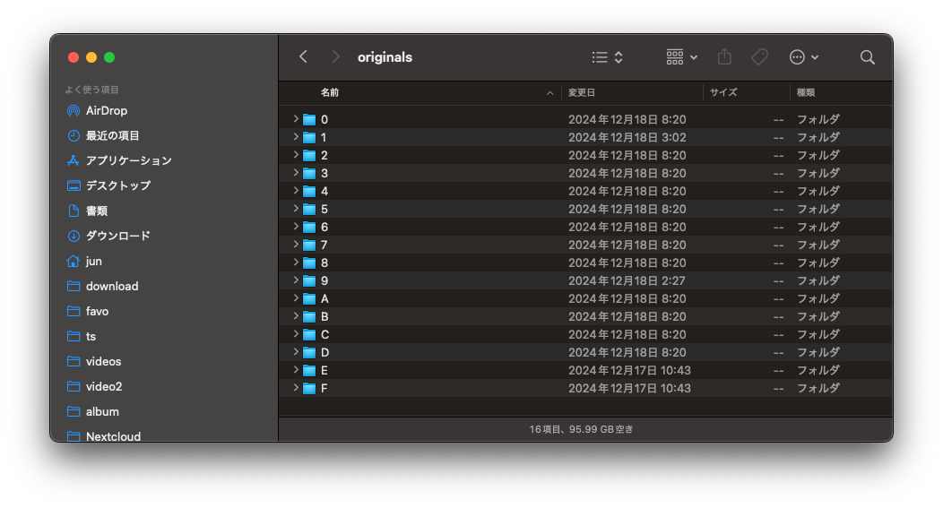Click the よく使う項目 sidebar heading
Screen dimensions: 943x508
point(92,90)
